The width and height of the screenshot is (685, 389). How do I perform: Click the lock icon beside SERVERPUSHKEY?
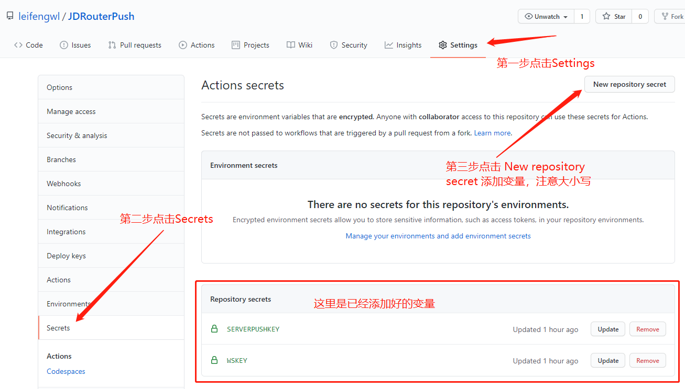pos(214,329)
